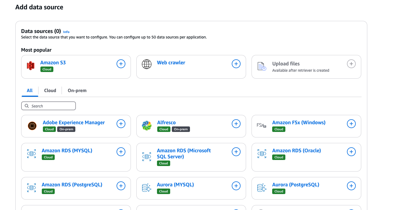
Task: Click the Amazon RDS (MYSQL) database icon
Action: click(x=31, y=154)
